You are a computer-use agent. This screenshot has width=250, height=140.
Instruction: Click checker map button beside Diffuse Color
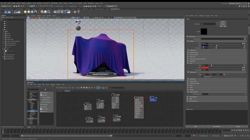coord(245,46)
